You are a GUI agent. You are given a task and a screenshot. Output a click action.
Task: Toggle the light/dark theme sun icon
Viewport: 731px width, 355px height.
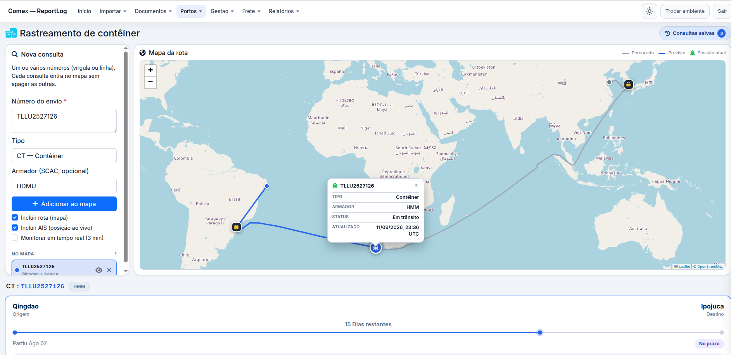(650, 11)
